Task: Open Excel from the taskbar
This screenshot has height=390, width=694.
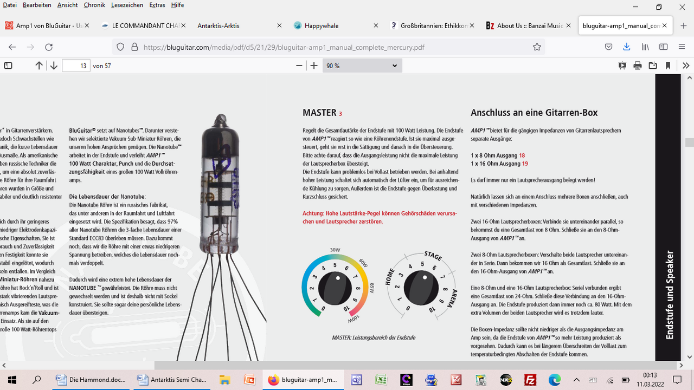Action: click(x=381, y=380)
